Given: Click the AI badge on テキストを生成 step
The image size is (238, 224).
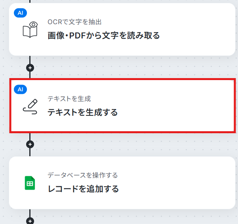Looking at the screenshot, I should [x=20, y=89].
